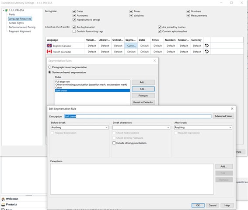Viewport: 248px width, 210px height.
Task: Click English (Canada) Variables Default cell
Action: (x=92, y=45)
